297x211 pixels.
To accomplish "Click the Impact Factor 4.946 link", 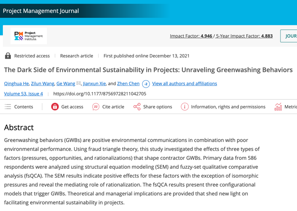I will click(x=191, y=36).
